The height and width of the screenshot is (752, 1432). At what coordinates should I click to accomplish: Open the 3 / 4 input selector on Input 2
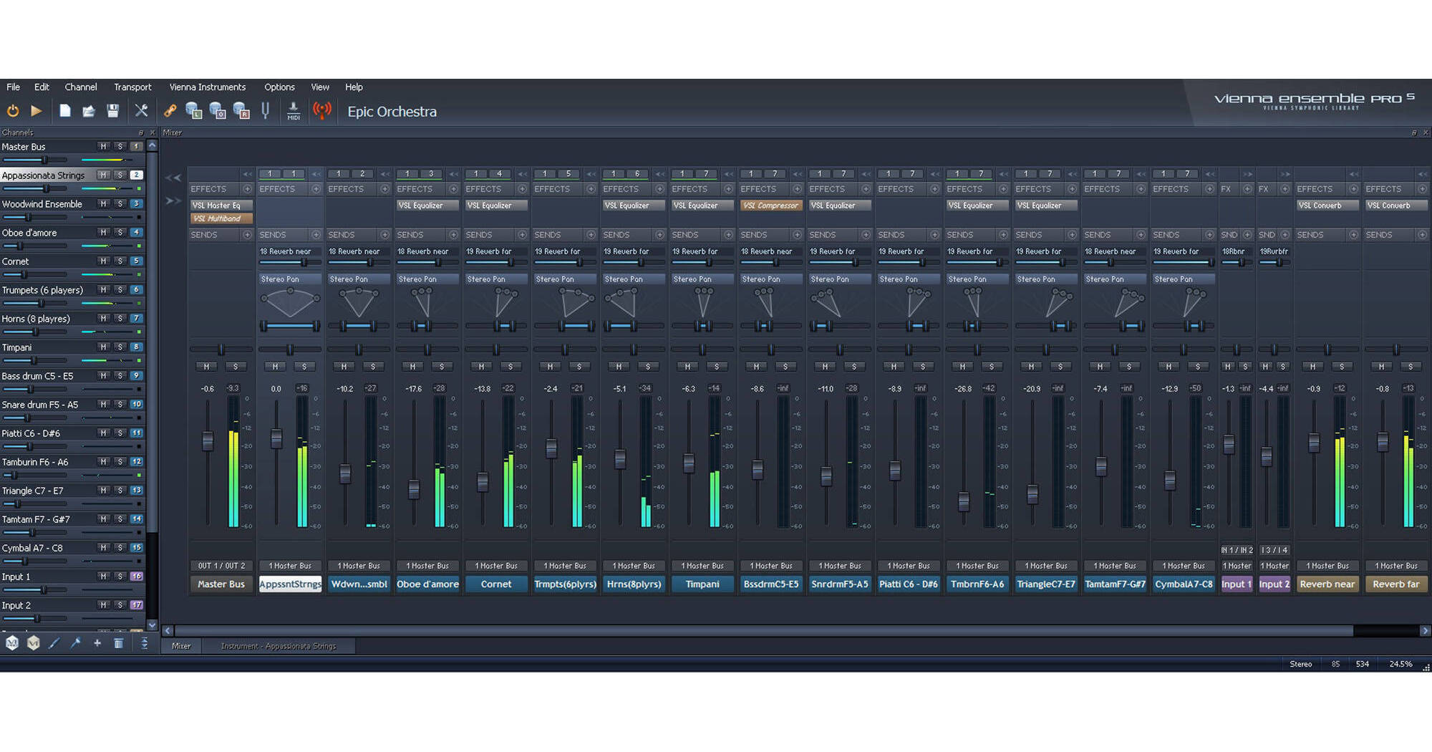pyautogui.click(x=1274, y=550)
